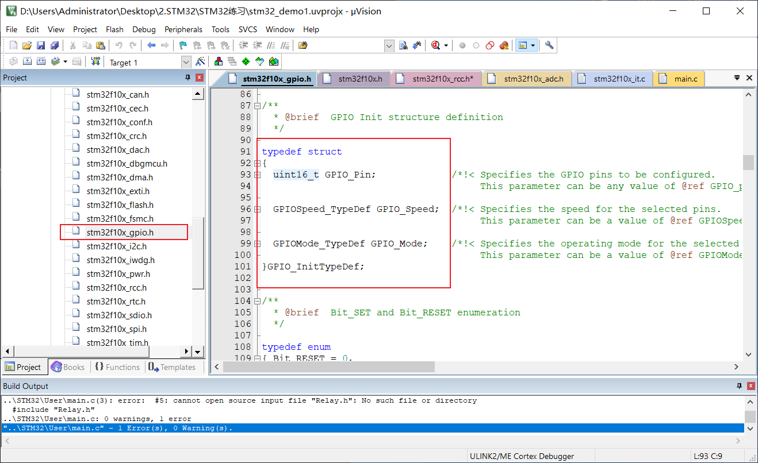
Task: Open Manage Run-Time Environment green diamond icon
Action: [246, 61]
